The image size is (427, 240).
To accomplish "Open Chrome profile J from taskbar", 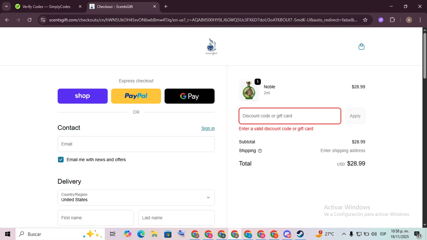I will click(195, 234).
